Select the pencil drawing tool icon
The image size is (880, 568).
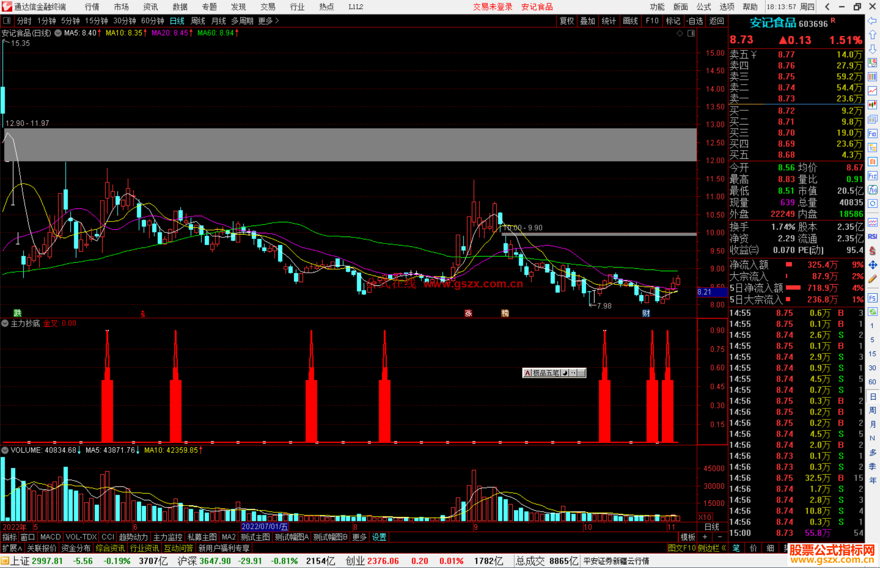click(x=872, y=279)
